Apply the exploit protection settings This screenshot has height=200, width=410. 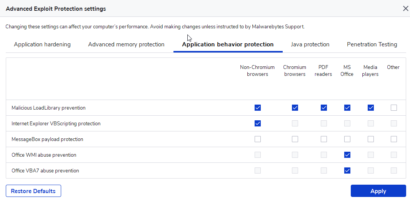pos(378,191)
